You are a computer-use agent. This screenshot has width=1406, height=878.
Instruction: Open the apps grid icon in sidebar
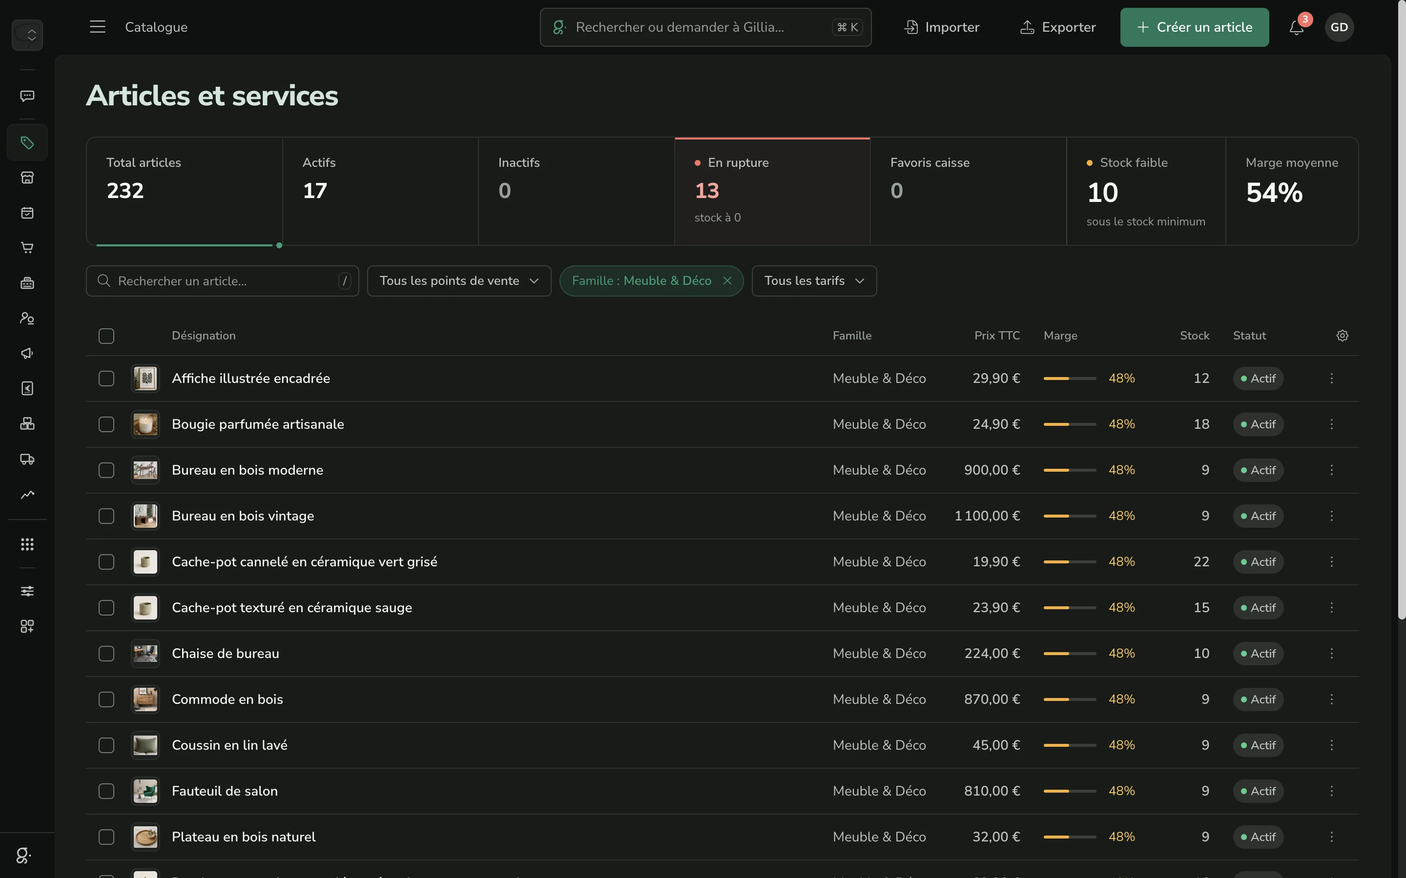27,544
